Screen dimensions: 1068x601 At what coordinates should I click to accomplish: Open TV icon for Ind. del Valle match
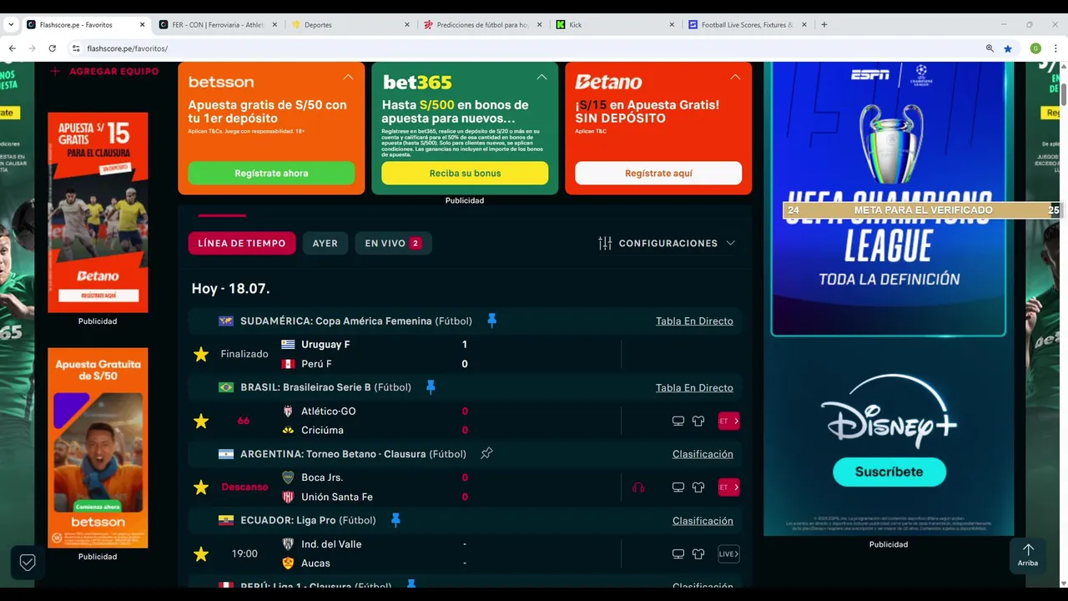pos(678,553)
